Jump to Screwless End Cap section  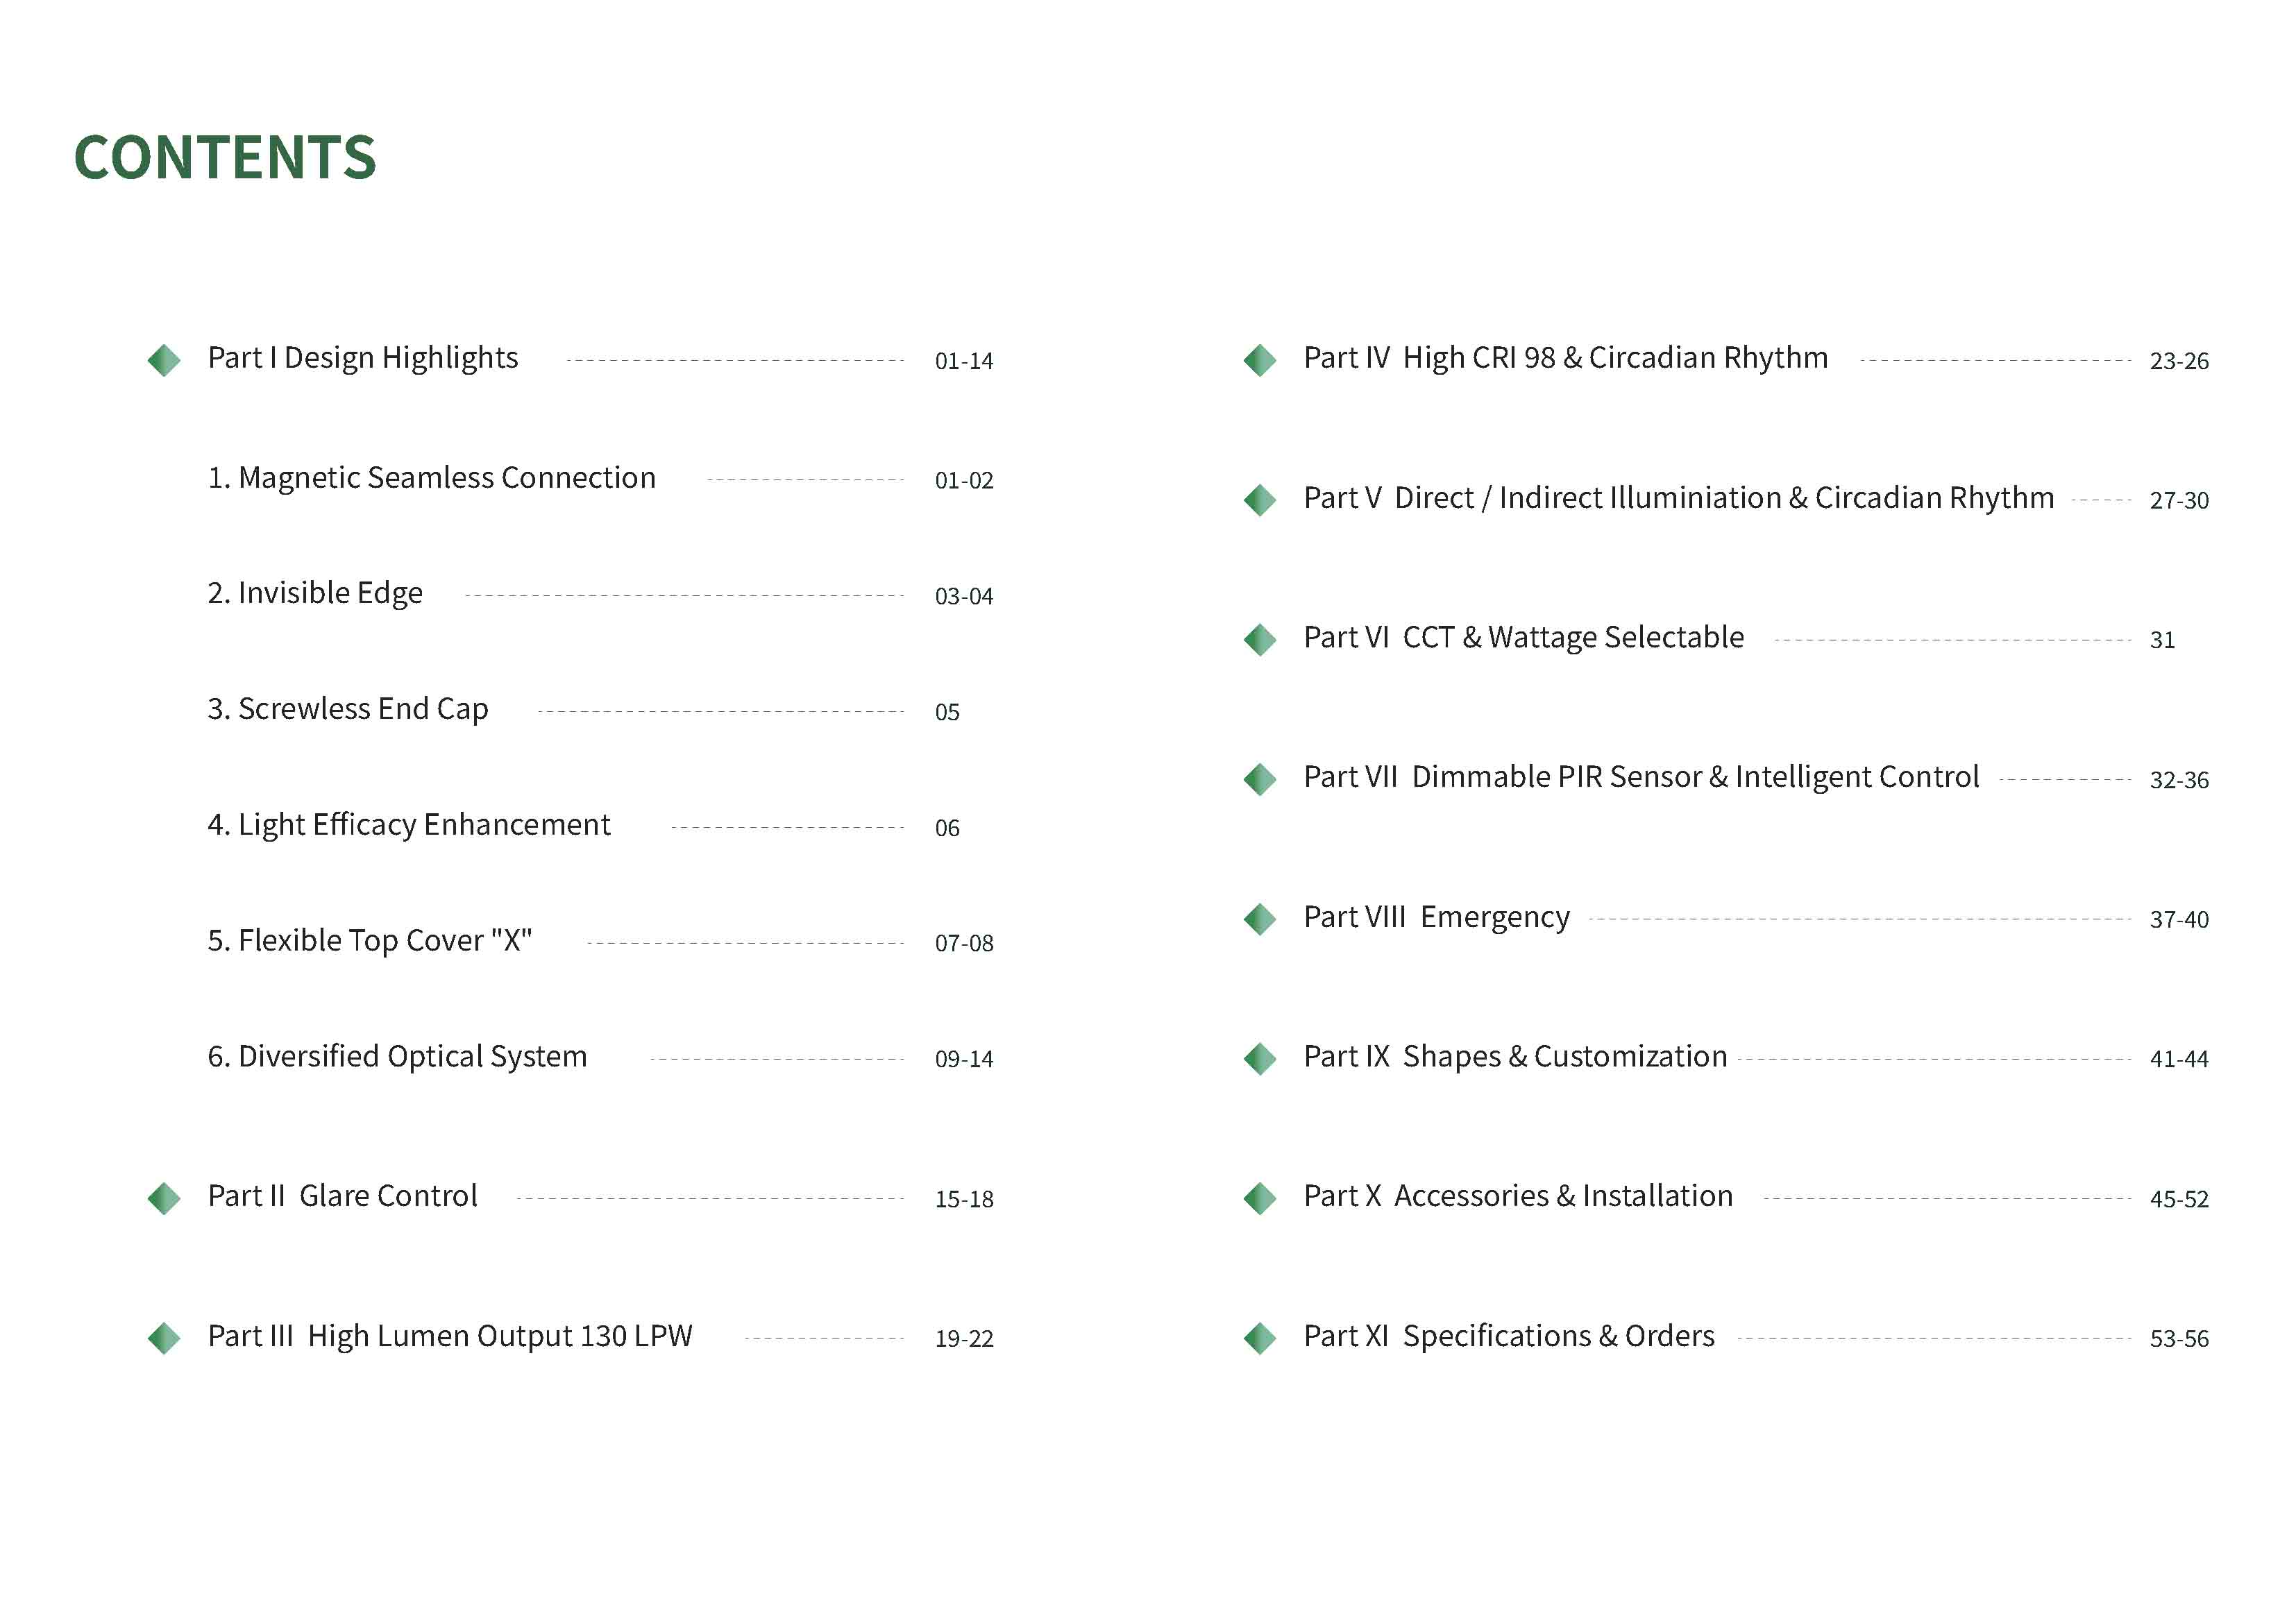[x=348, y=709]
